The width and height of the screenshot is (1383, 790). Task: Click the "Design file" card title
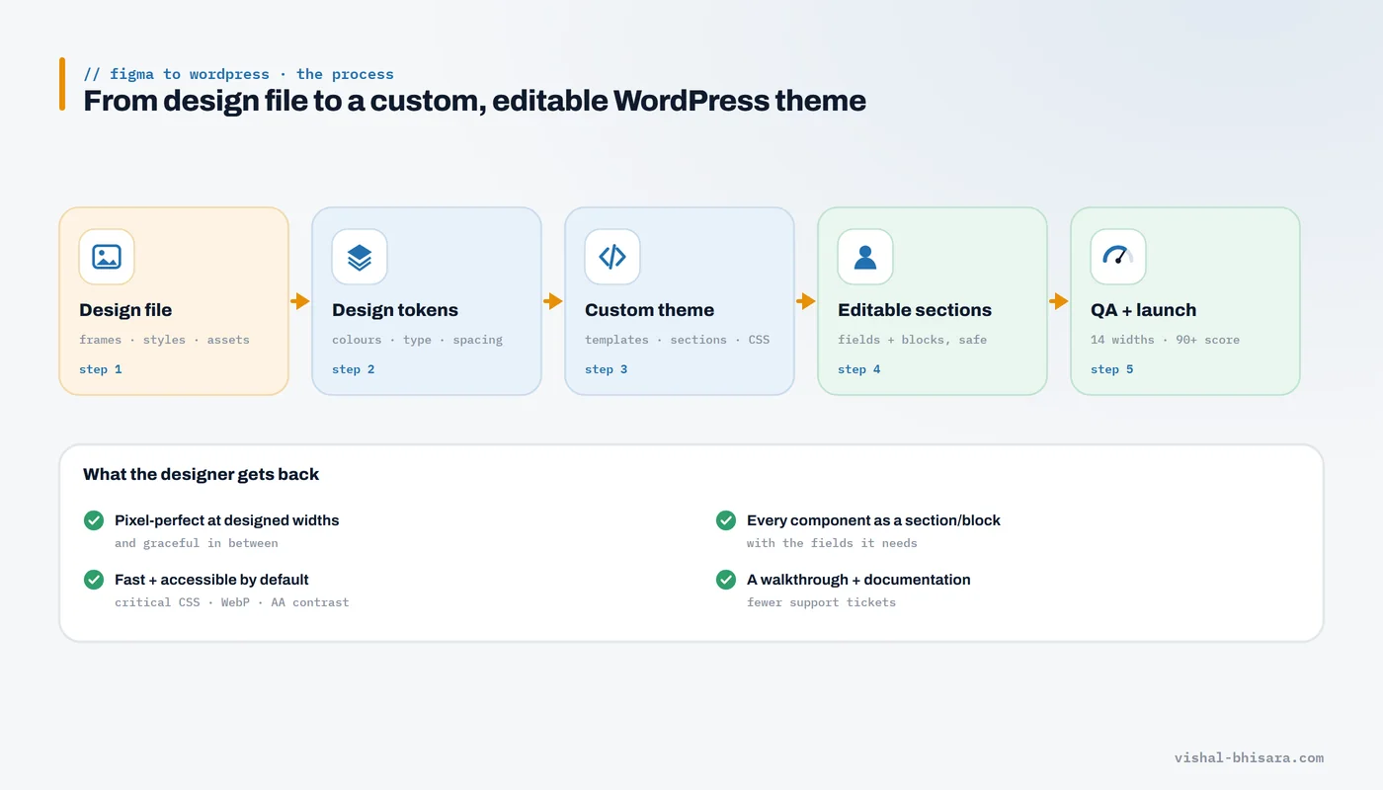point(125,310)
